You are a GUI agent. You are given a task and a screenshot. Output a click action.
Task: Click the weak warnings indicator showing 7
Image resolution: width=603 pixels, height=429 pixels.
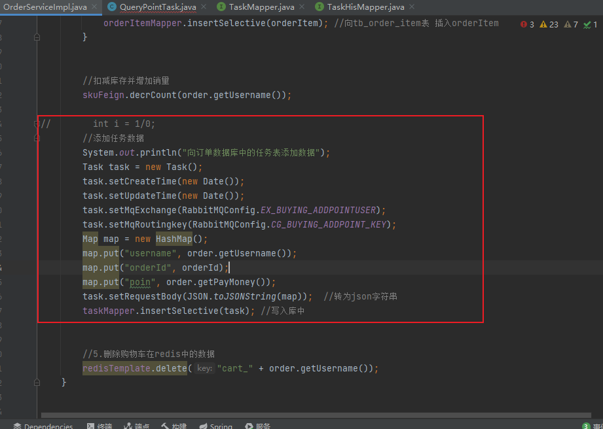[571, 25]
